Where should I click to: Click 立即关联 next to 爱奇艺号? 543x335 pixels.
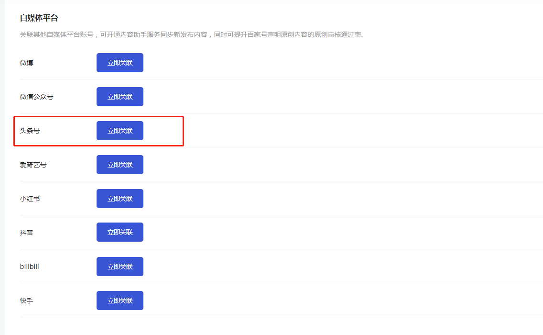(120, 165)
